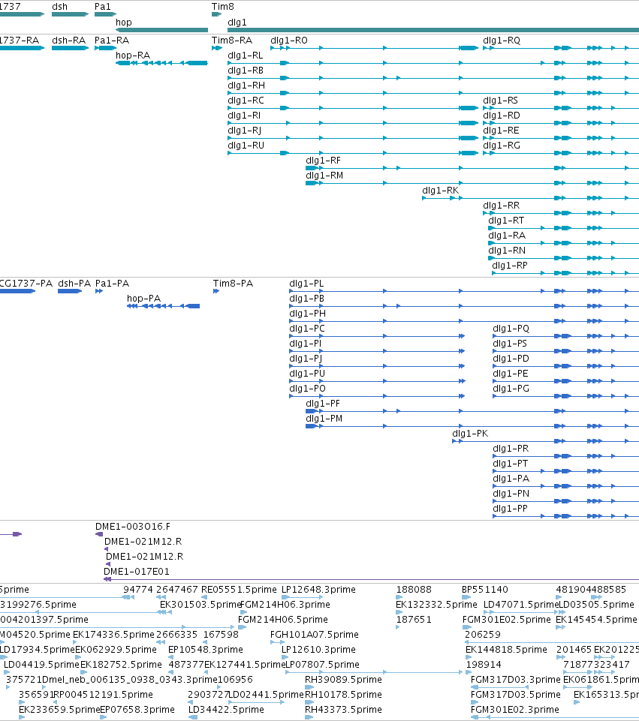Click dlg1-RH transcript label
639x721 pixels.
coord(246,85)
